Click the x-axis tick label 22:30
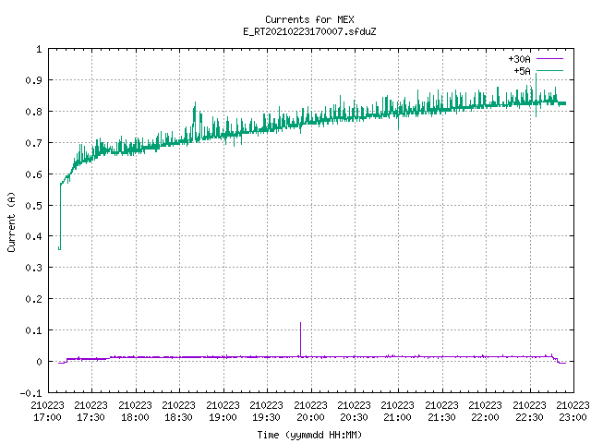 click(529, 417)
